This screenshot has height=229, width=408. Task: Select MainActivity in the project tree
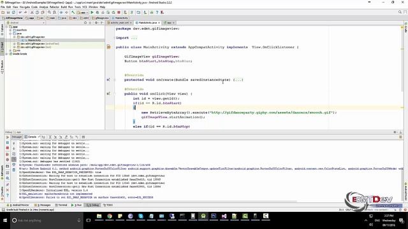34,40
